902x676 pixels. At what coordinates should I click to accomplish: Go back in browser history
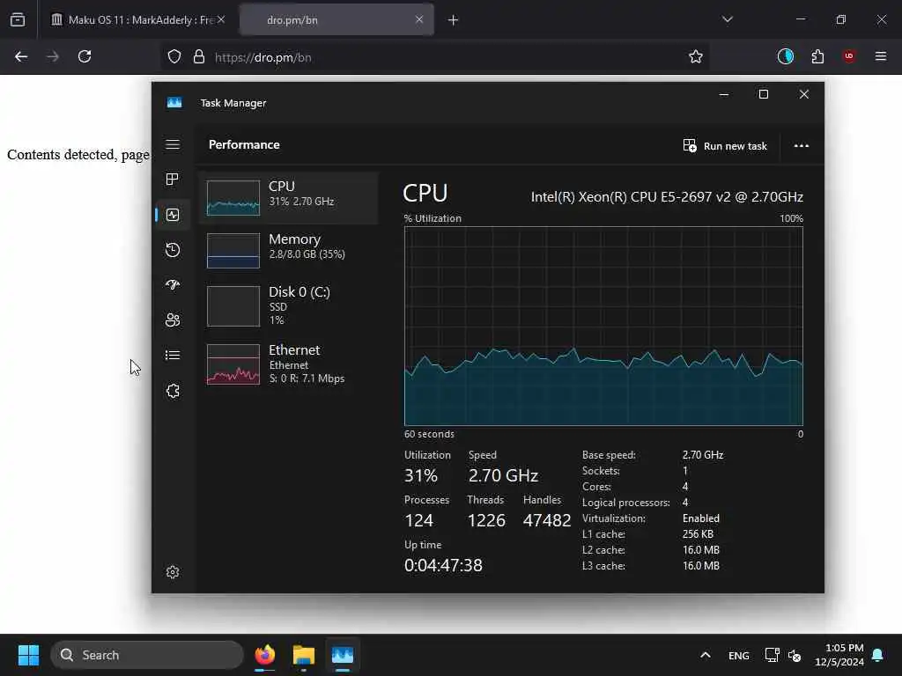tap(21, 56)
